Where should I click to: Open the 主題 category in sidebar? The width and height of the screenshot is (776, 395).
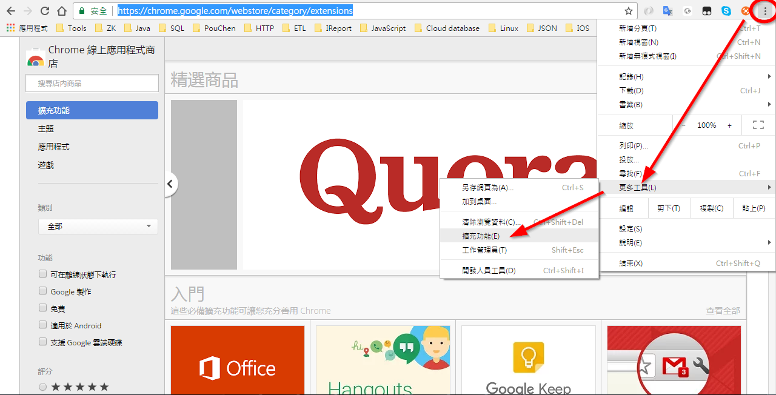coord(45,128)
